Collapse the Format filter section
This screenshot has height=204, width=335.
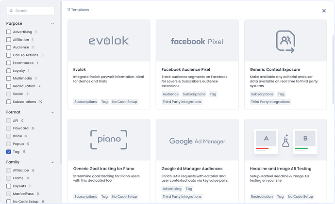point(52,112)
